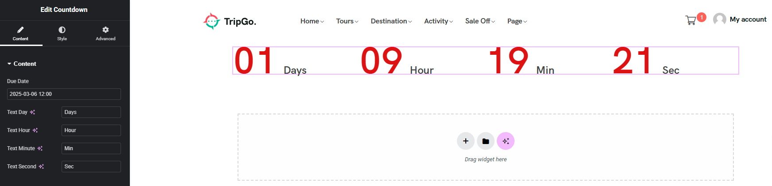The height and width of the screenshot is (186, 772).
Task: Click AI sparkle icon beside Text Hour
Action: coord(35,130)
